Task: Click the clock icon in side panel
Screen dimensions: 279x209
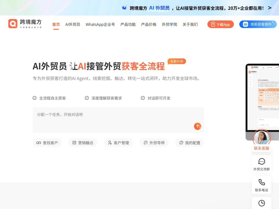Action: click(262, 203)
